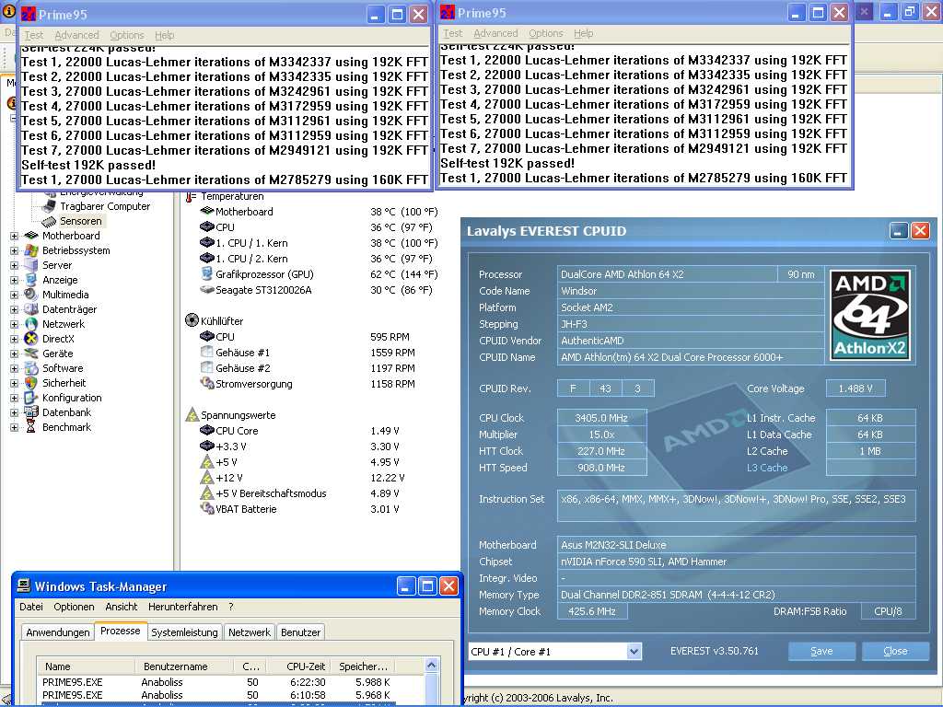Switch to the Benutzer tab

[x=301, y=632]
